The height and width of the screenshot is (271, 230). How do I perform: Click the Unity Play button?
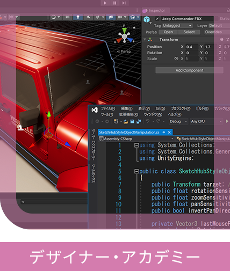tap(105, 3)
